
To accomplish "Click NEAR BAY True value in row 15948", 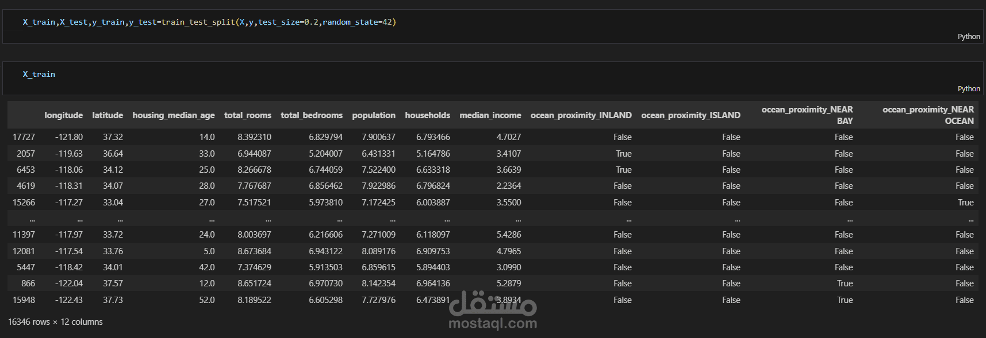I will (x=845, y=300).
